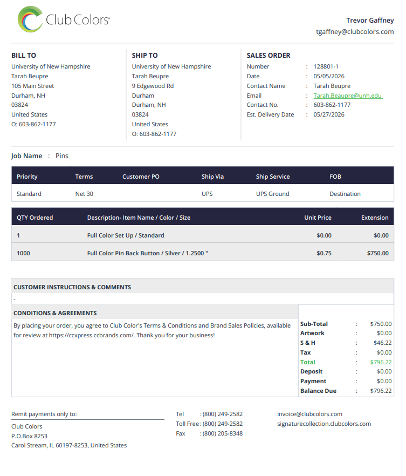The image size is (406, 476).
Task: Select the Full Color Set Up row
Action: click(203, 235)
